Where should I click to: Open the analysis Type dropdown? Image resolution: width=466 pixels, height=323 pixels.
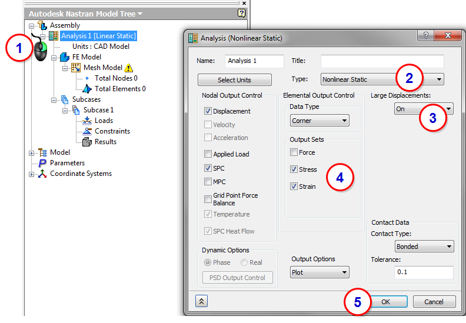click(x=382, y=79)
